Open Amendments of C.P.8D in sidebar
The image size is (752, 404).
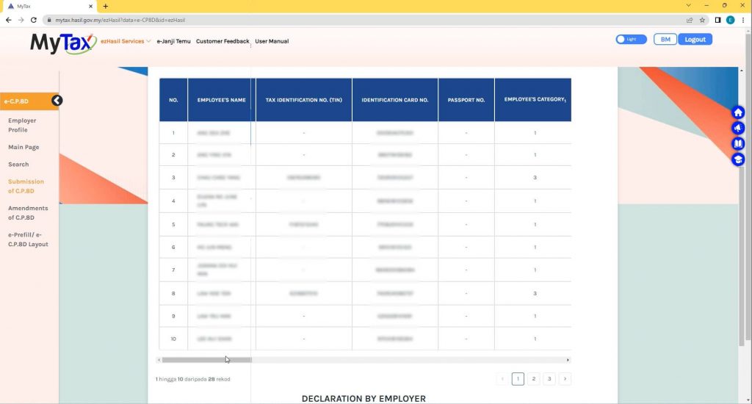tap(28, 213)
